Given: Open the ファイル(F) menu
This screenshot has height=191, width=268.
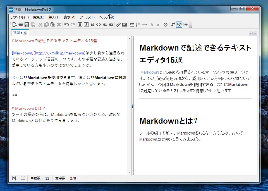Looking at the screenshot, I should click(20, 17).
